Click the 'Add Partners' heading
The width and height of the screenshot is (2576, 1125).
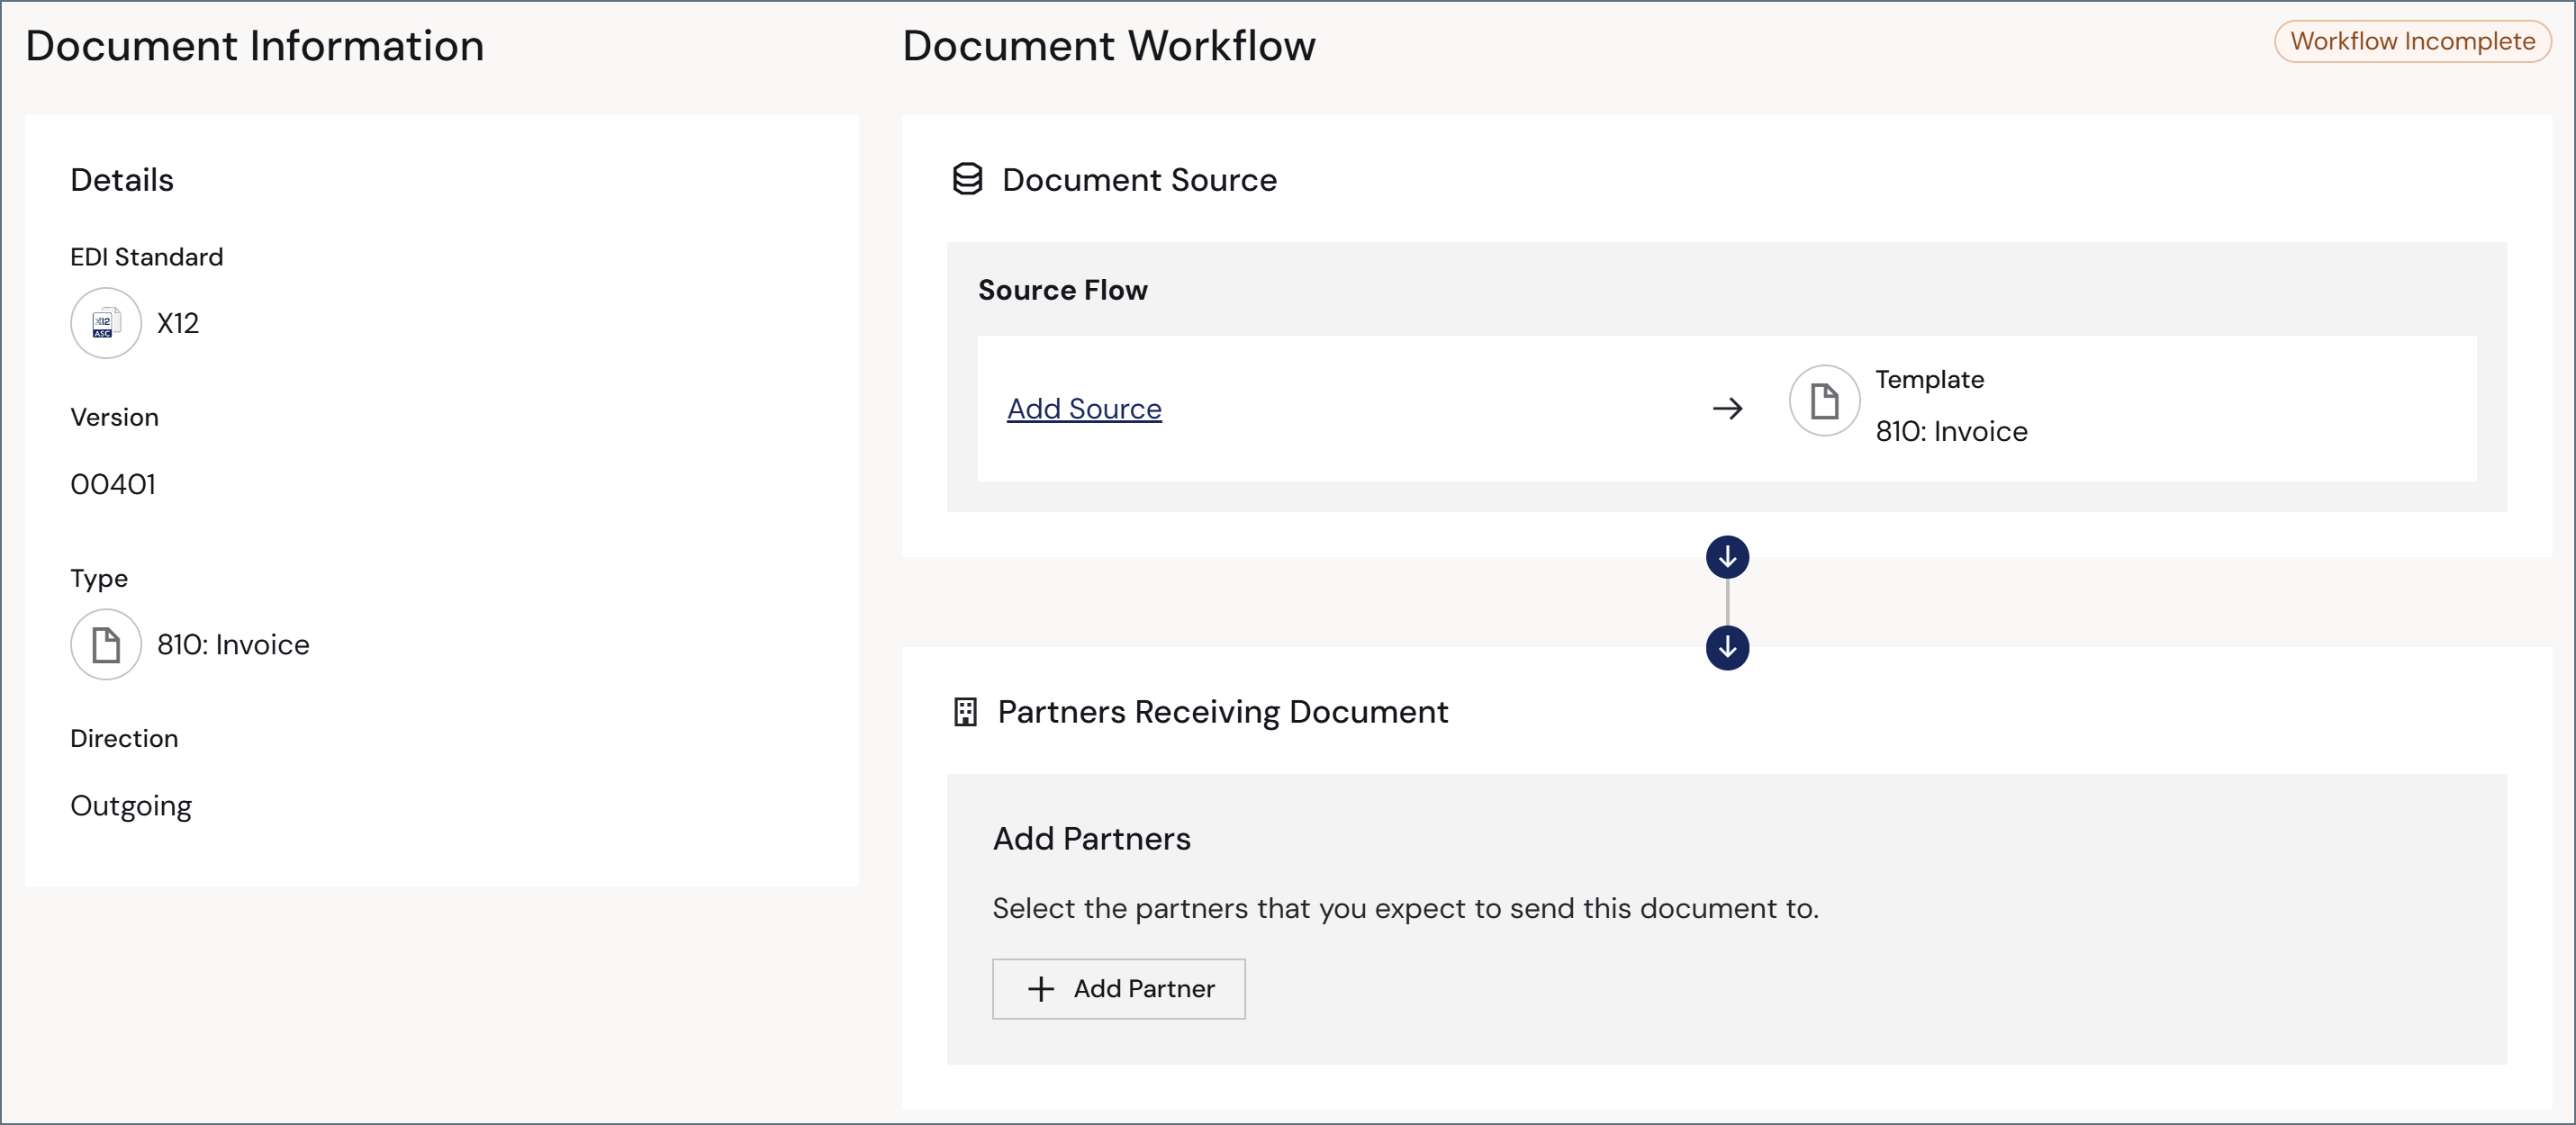[x=1091, y=838]
